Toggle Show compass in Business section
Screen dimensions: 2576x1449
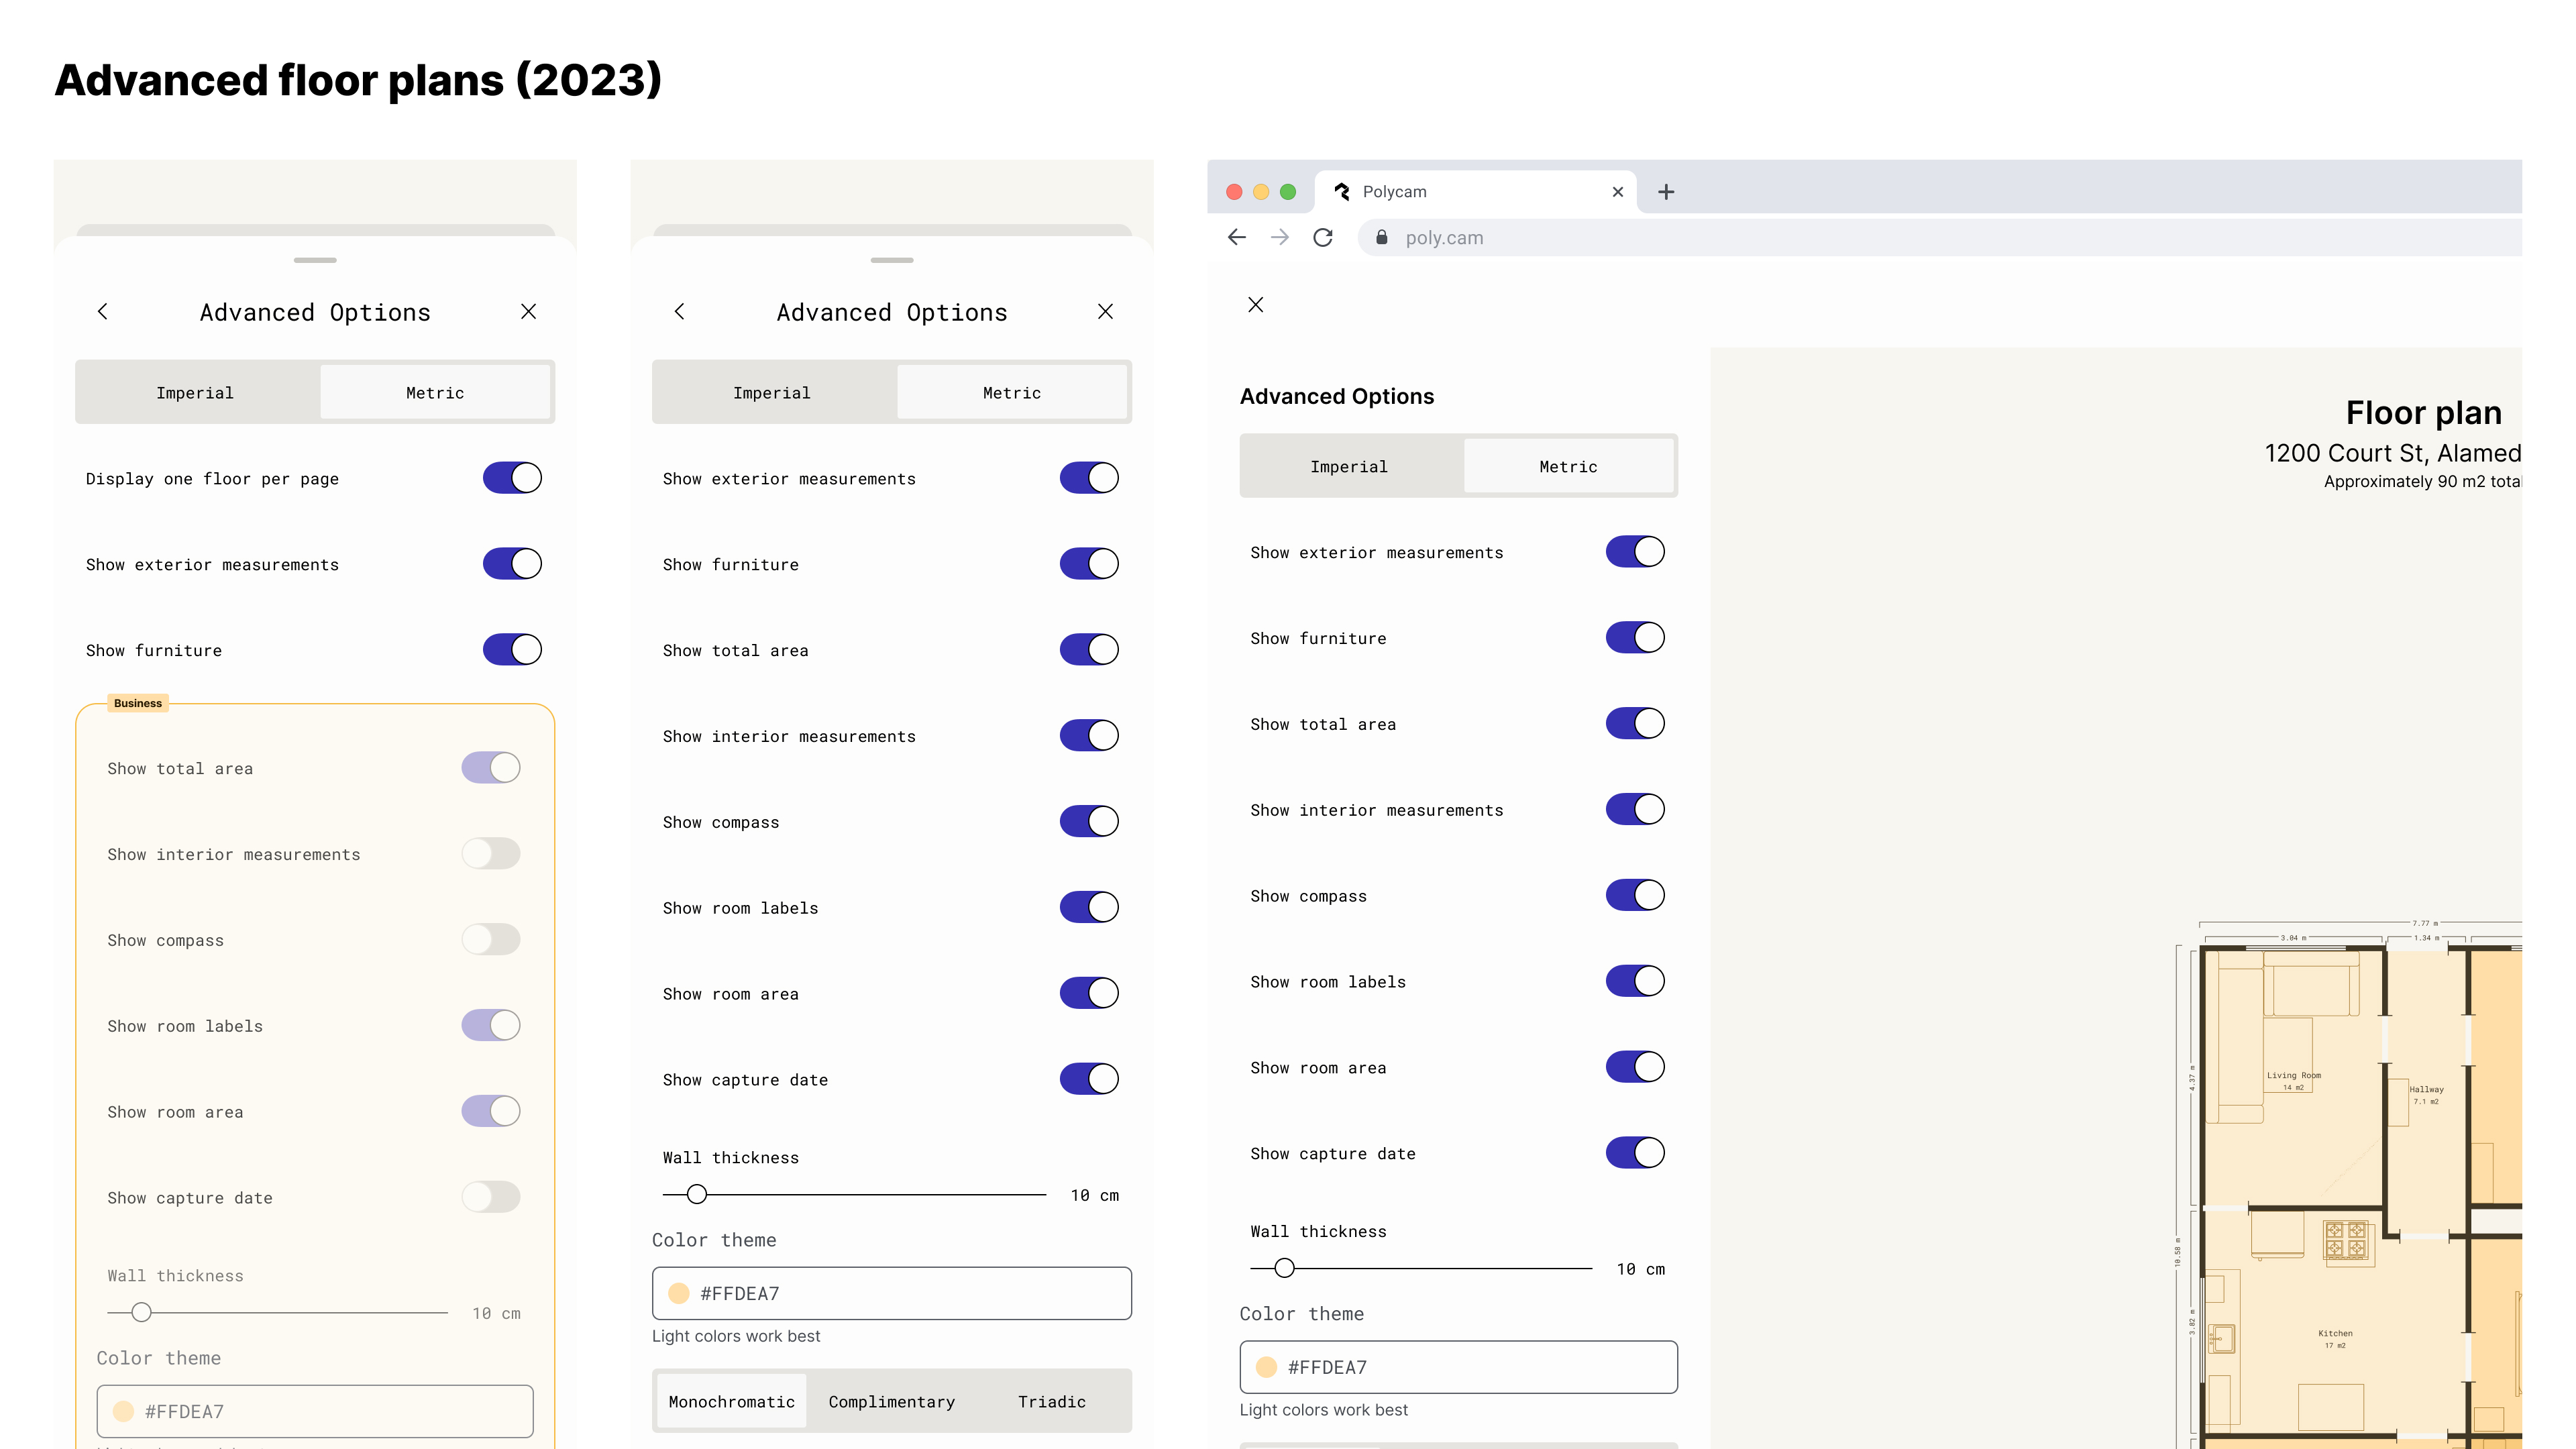pos(491,940)
